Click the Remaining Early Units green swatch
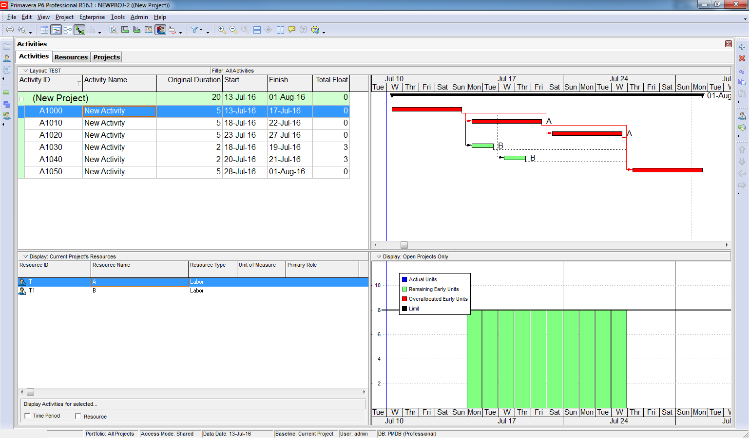Screen dimensions: 749x438 point(403,289)
